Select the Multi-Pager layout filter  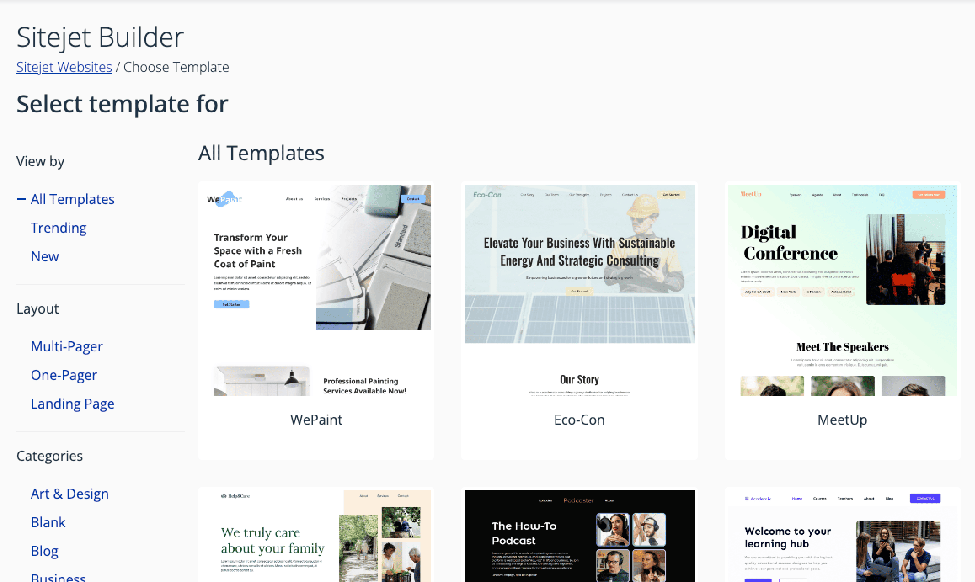[x=67, y=346]
